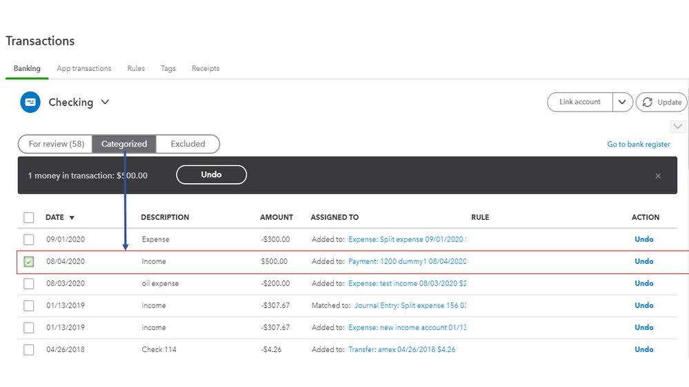
Task: Click the 09/01/2020 date cell
Action: click(x=66, y=240)
